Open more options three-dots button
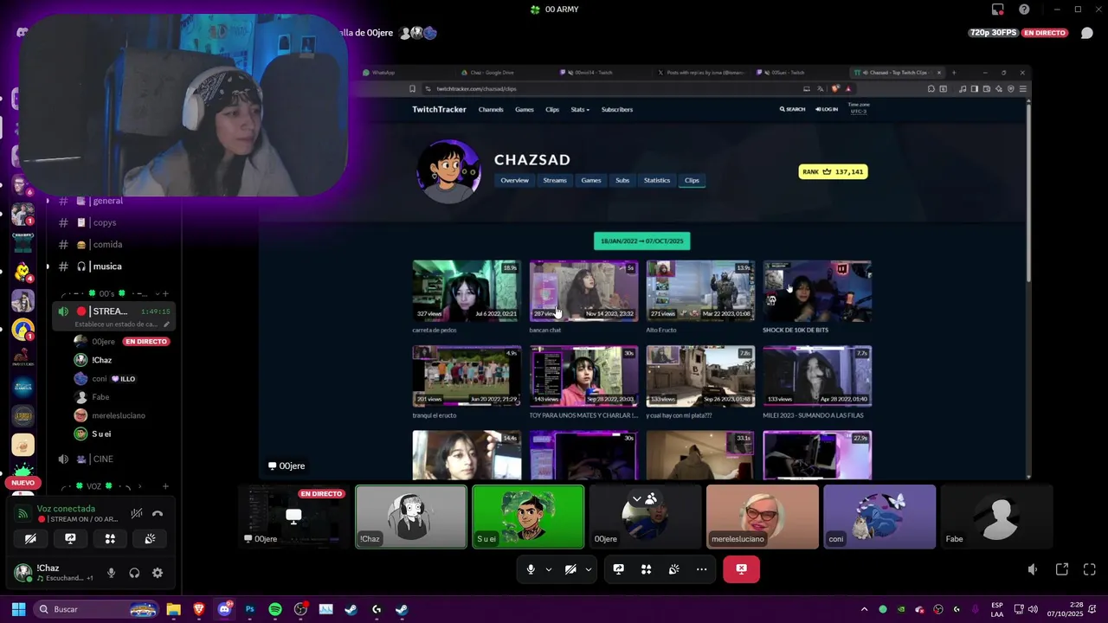 pyautogui.click(x=701, y=569)
